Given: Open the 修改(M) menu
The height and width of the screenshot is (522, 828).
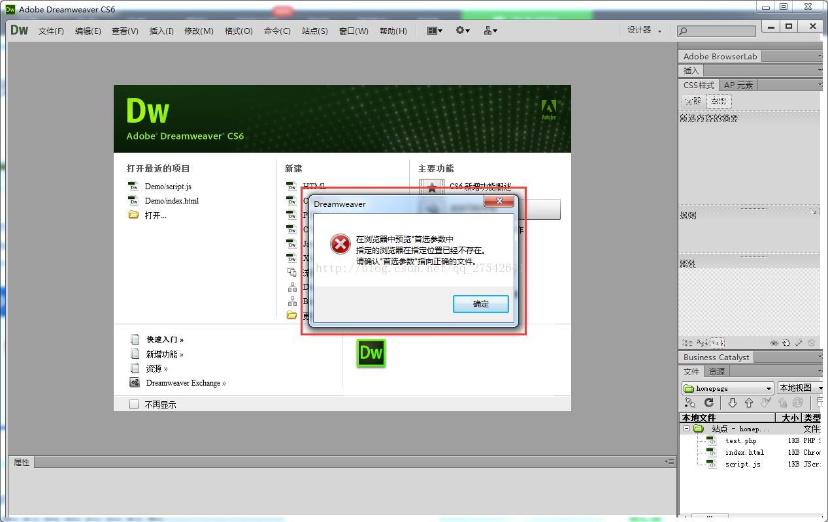Looking at the screenshot, I should coord(199,31).
